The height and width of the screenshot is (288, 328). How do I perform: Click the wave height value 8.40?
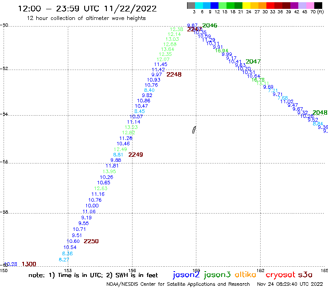pyautogui.click(x=149, y=90)
